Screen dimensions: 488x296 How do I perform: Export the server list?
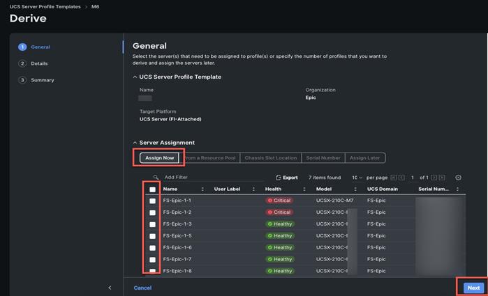287,178
